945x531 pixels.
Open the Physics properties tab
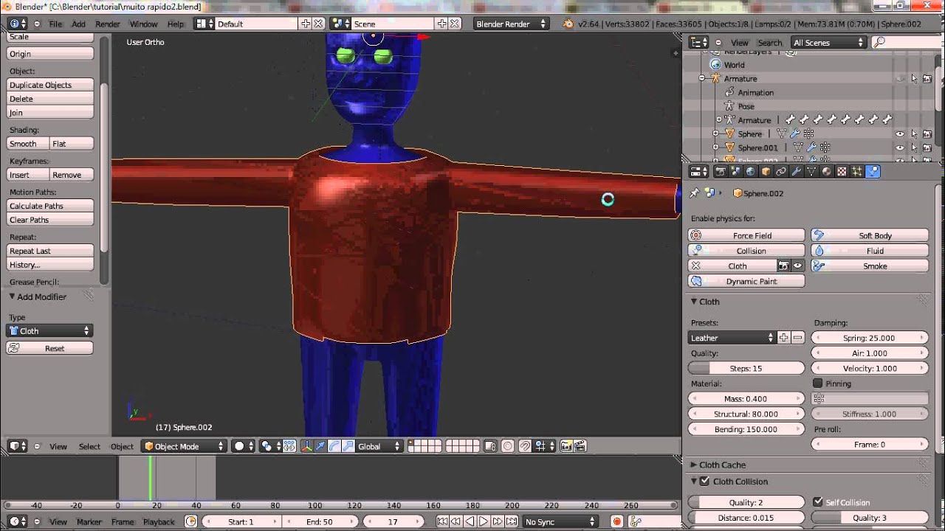873,172
